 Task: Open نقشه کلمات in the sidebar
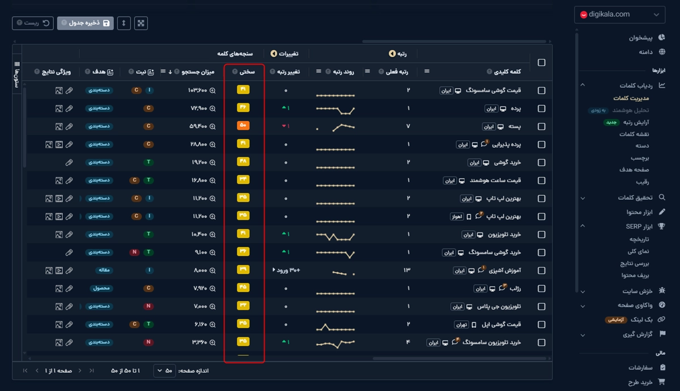(x=634, y=134)
